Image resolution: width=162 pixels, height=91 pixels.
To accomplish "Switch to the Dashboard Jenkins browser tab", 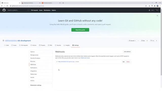I will (x=31, y=3).
